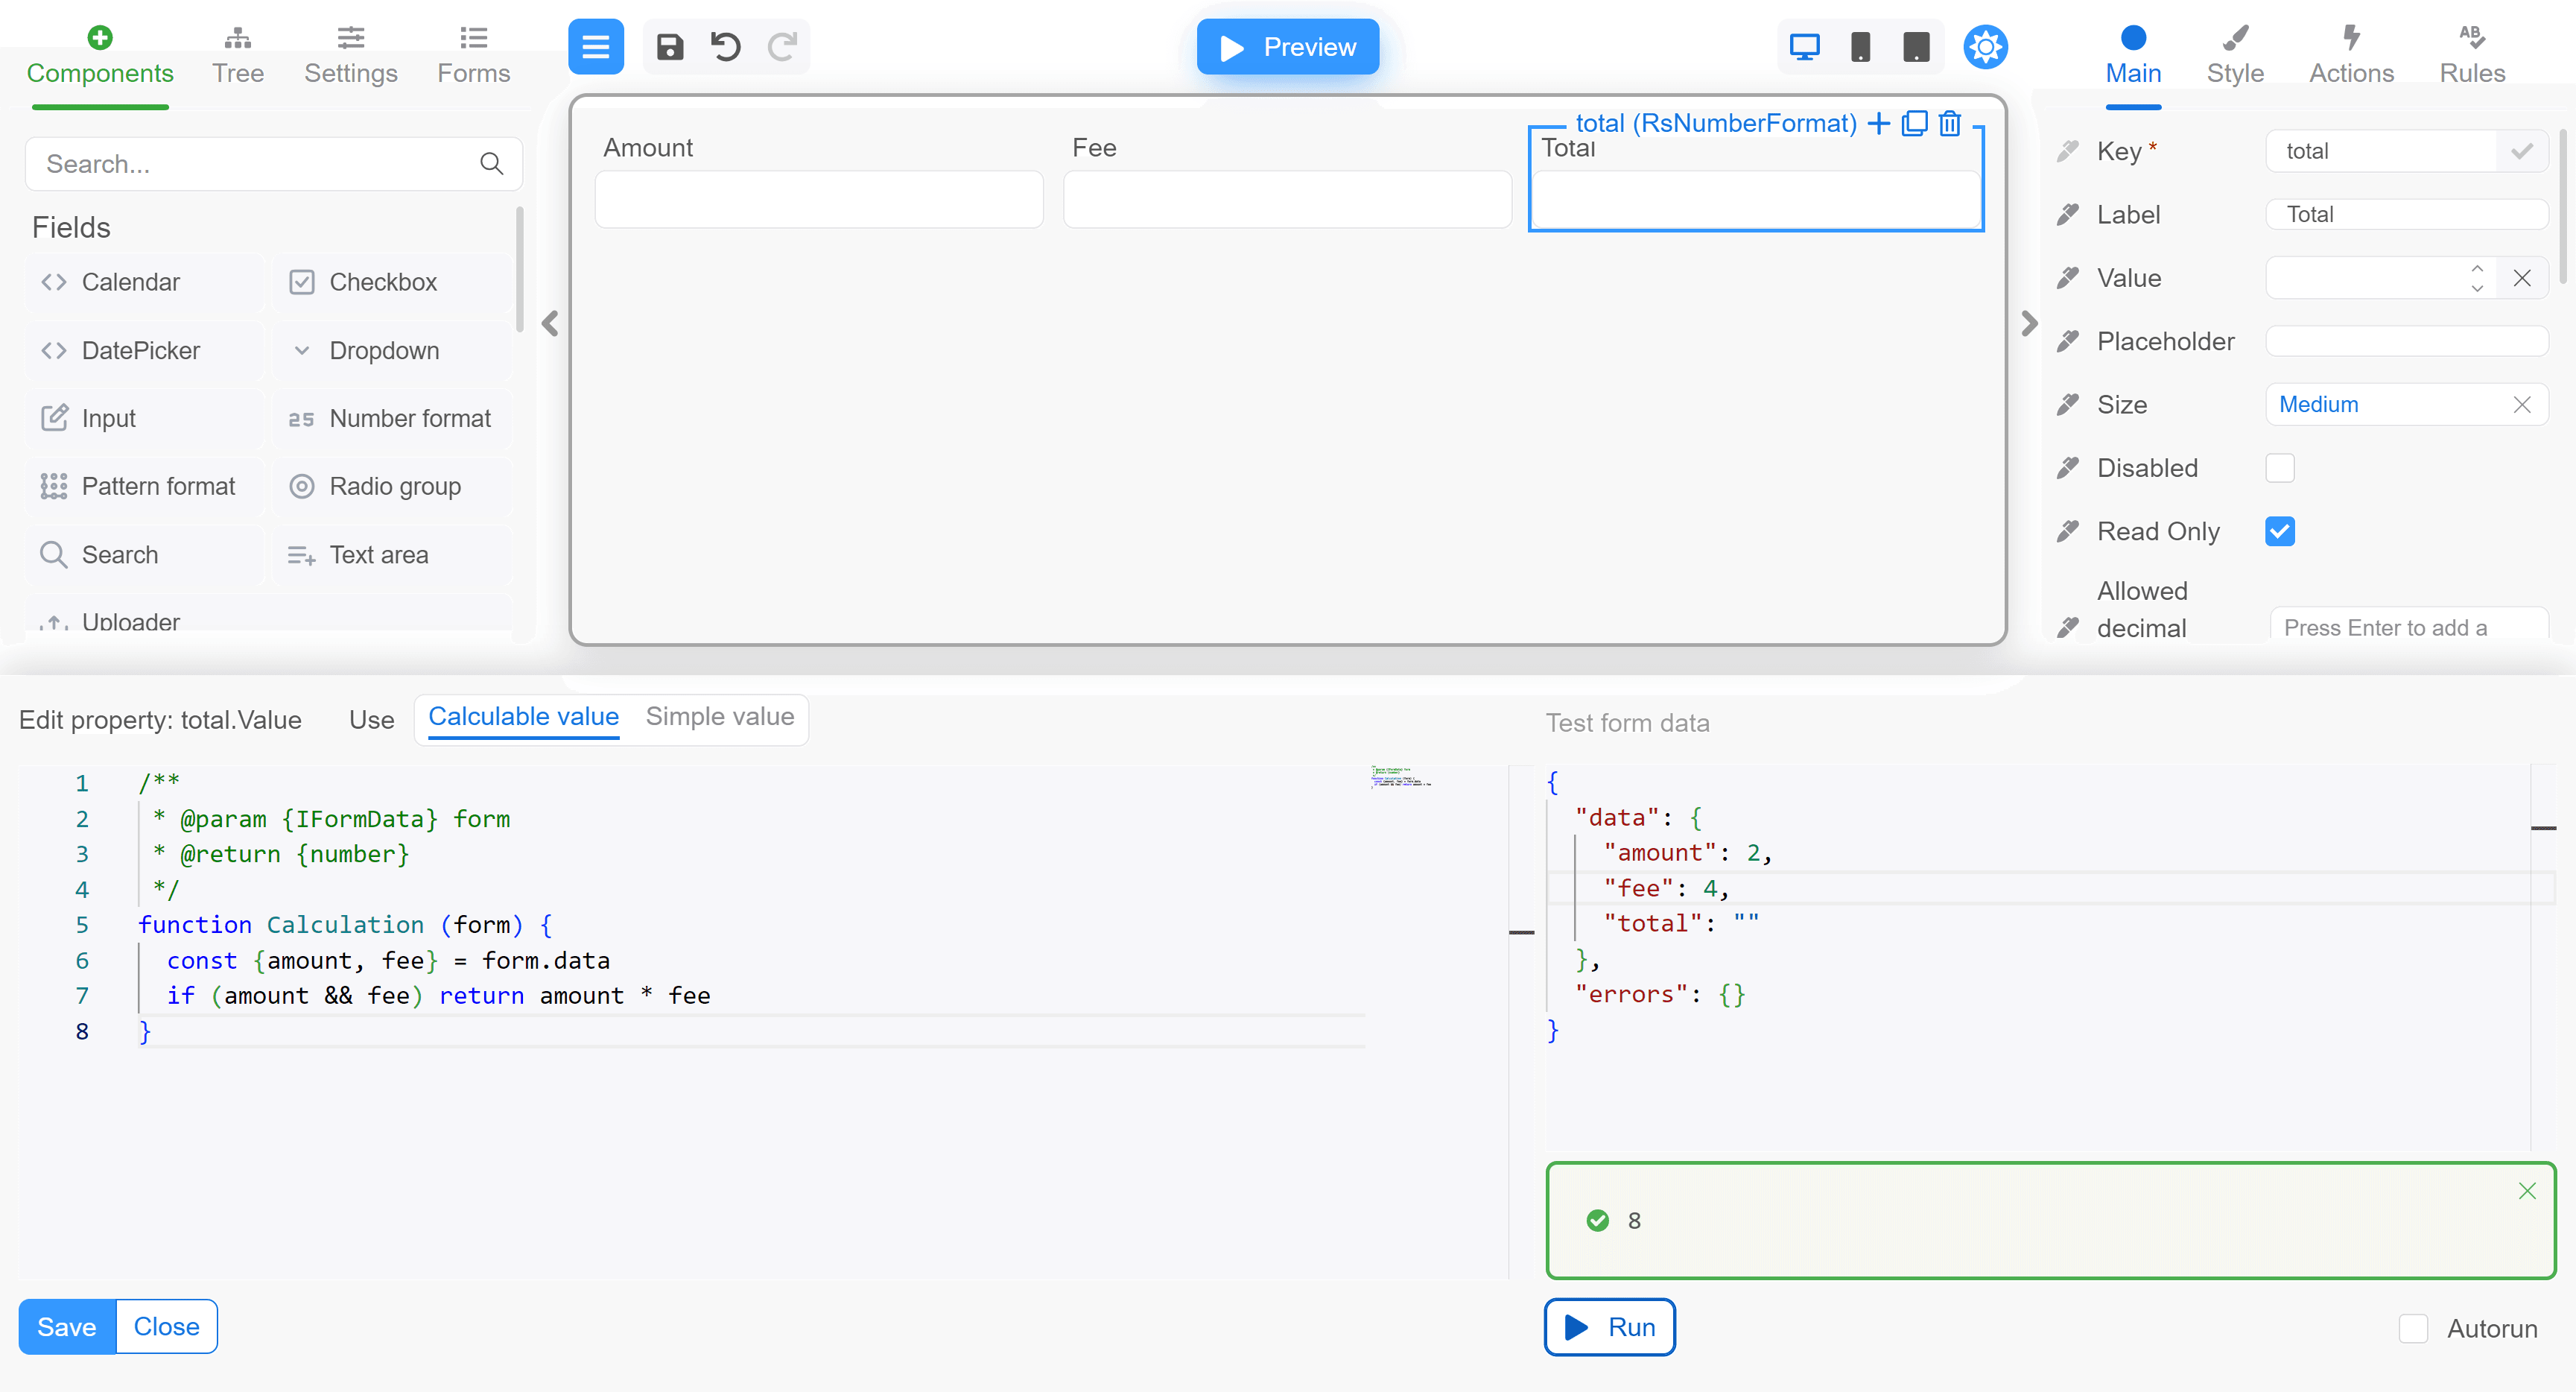2576x1392 pixels.
Task: Click the clone icon on total component
Action: click(x=1914, y=123)
